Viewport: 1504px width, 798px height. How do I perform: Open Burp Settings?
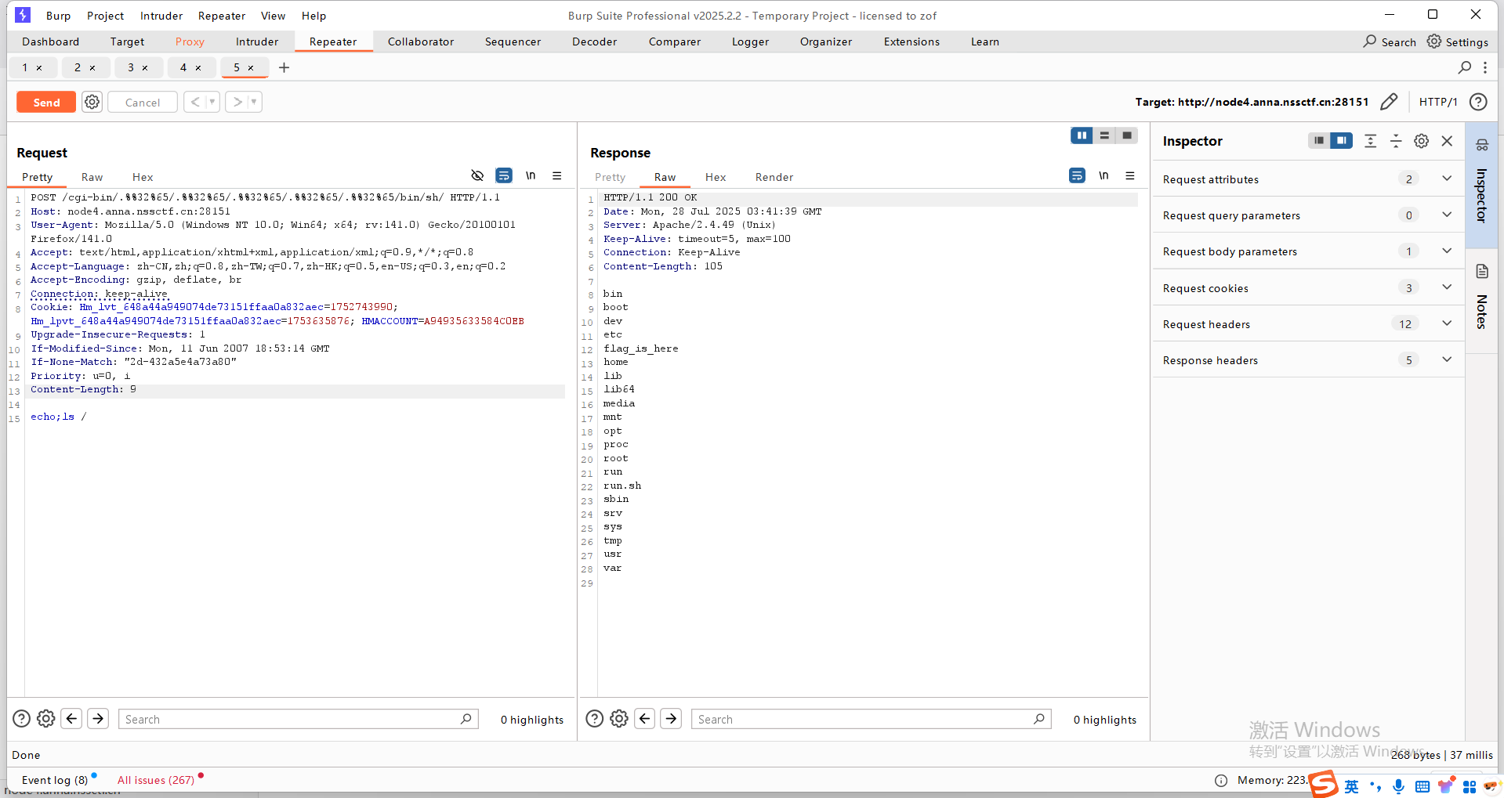click(1458, 42)
